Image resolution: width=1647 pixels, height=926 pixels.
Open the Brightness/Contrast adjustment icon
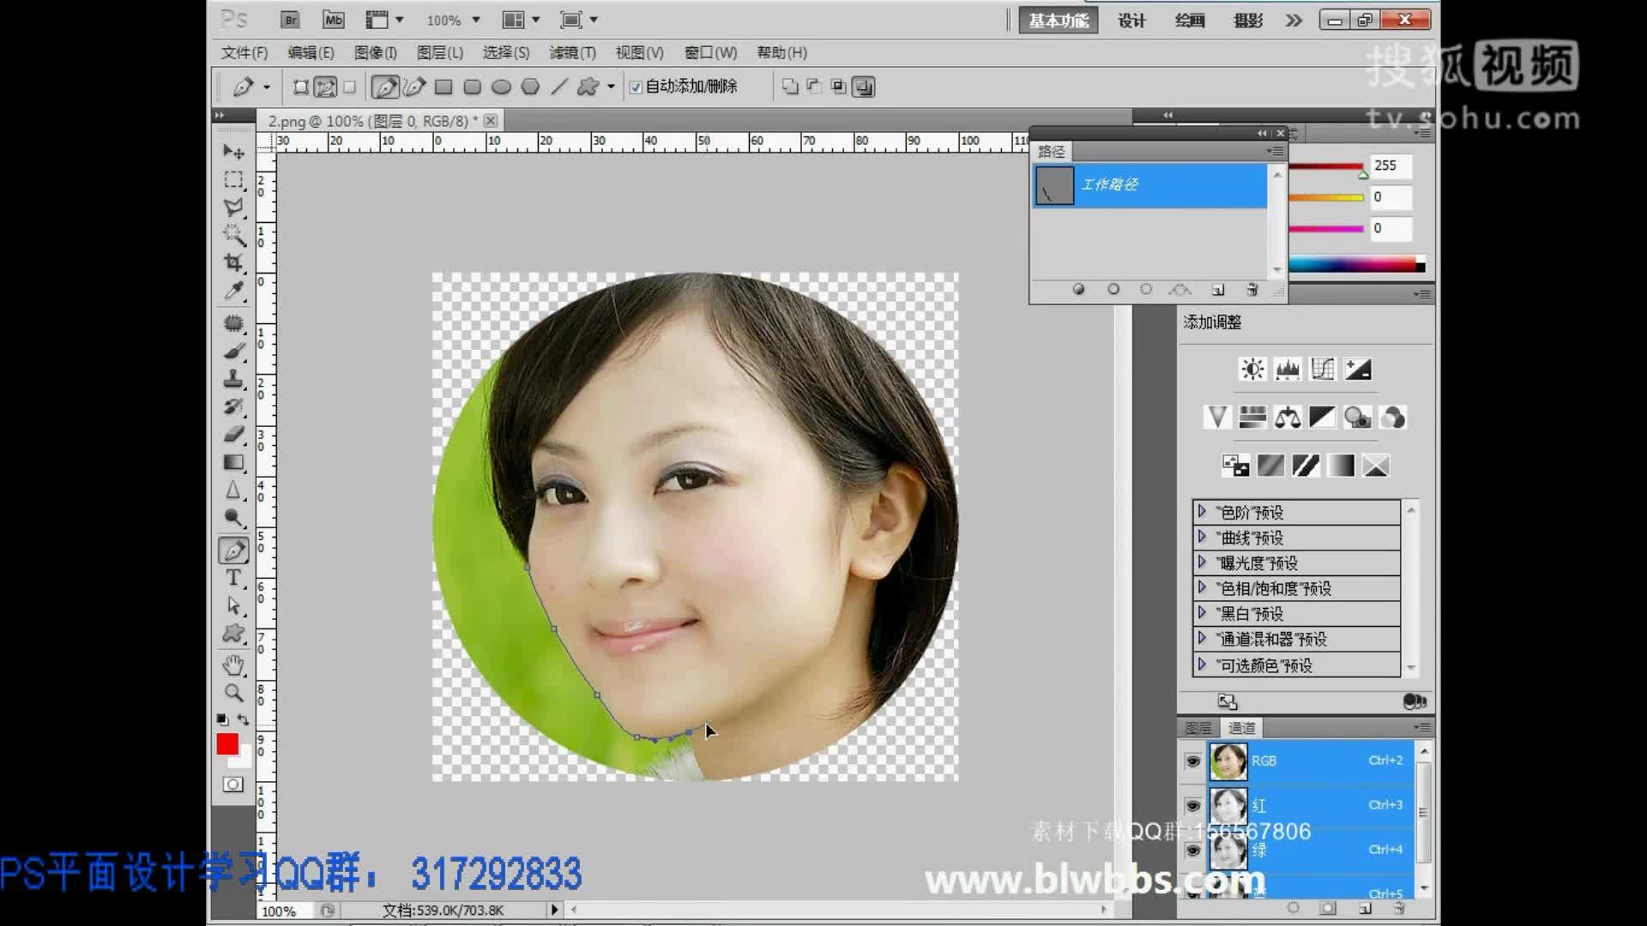click(x=1252, y=369)
